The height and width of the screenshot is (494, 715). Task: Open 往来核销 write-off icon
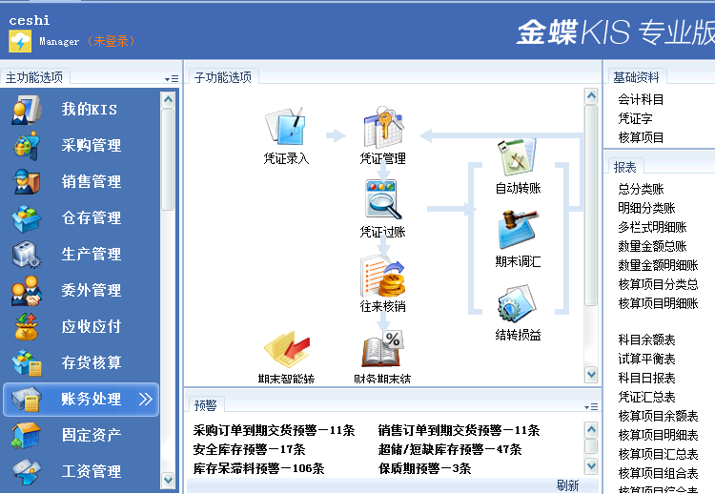(383, 277)
